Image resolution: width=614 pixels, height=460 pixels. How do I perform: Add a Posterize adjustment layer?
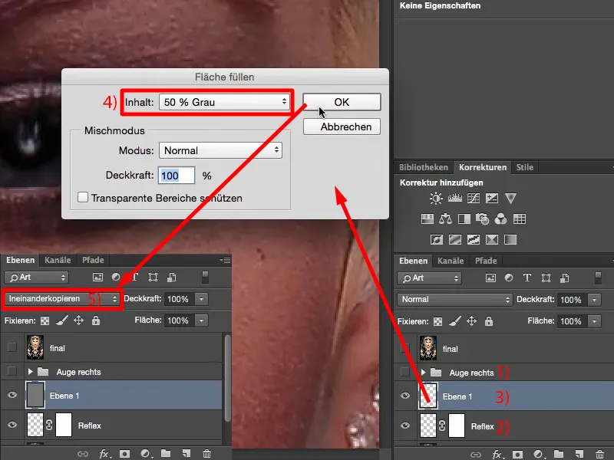[x=454, y=239]
